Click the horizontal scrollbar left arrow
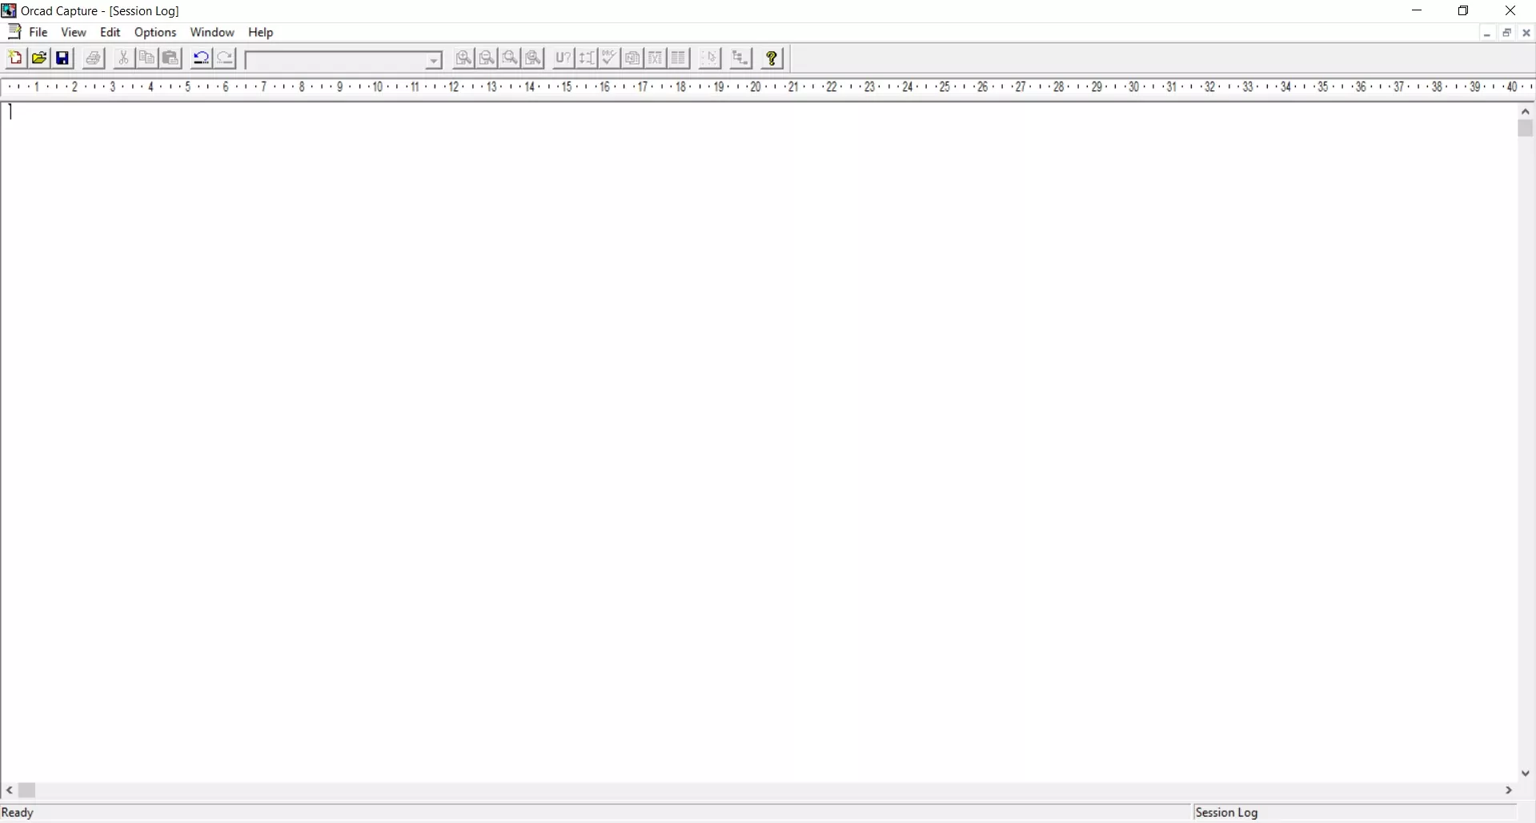Image resolution: width=1536 pixels, height=823 pixels. (x=10, y=790)
